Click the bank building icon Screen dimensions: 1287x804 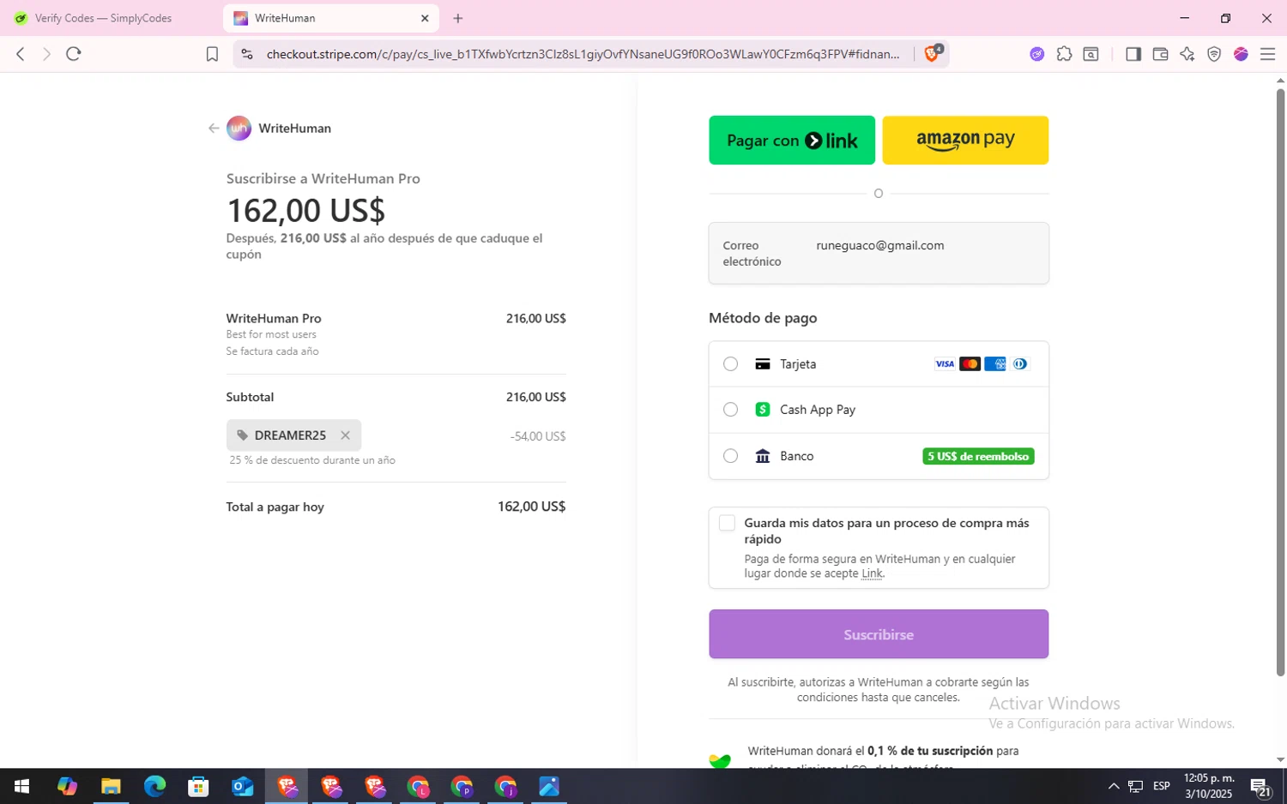coord(763,456)
